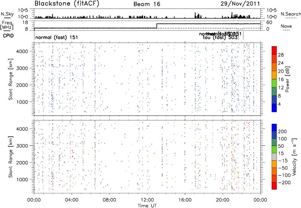Select the 'tau (fast) 503' CPID text

pos(220,38)
